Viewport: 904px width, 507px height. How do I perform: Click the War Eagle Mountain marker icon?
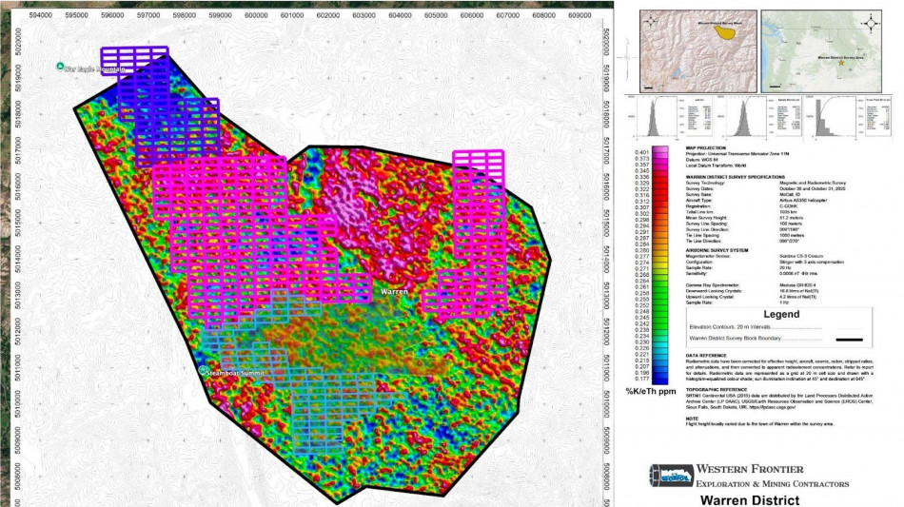coord(60,67)
